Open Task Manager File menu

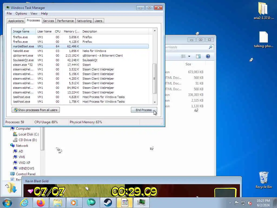(x=9, y=14)
